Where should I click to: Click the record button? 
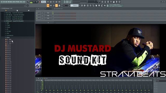point(40,2)
